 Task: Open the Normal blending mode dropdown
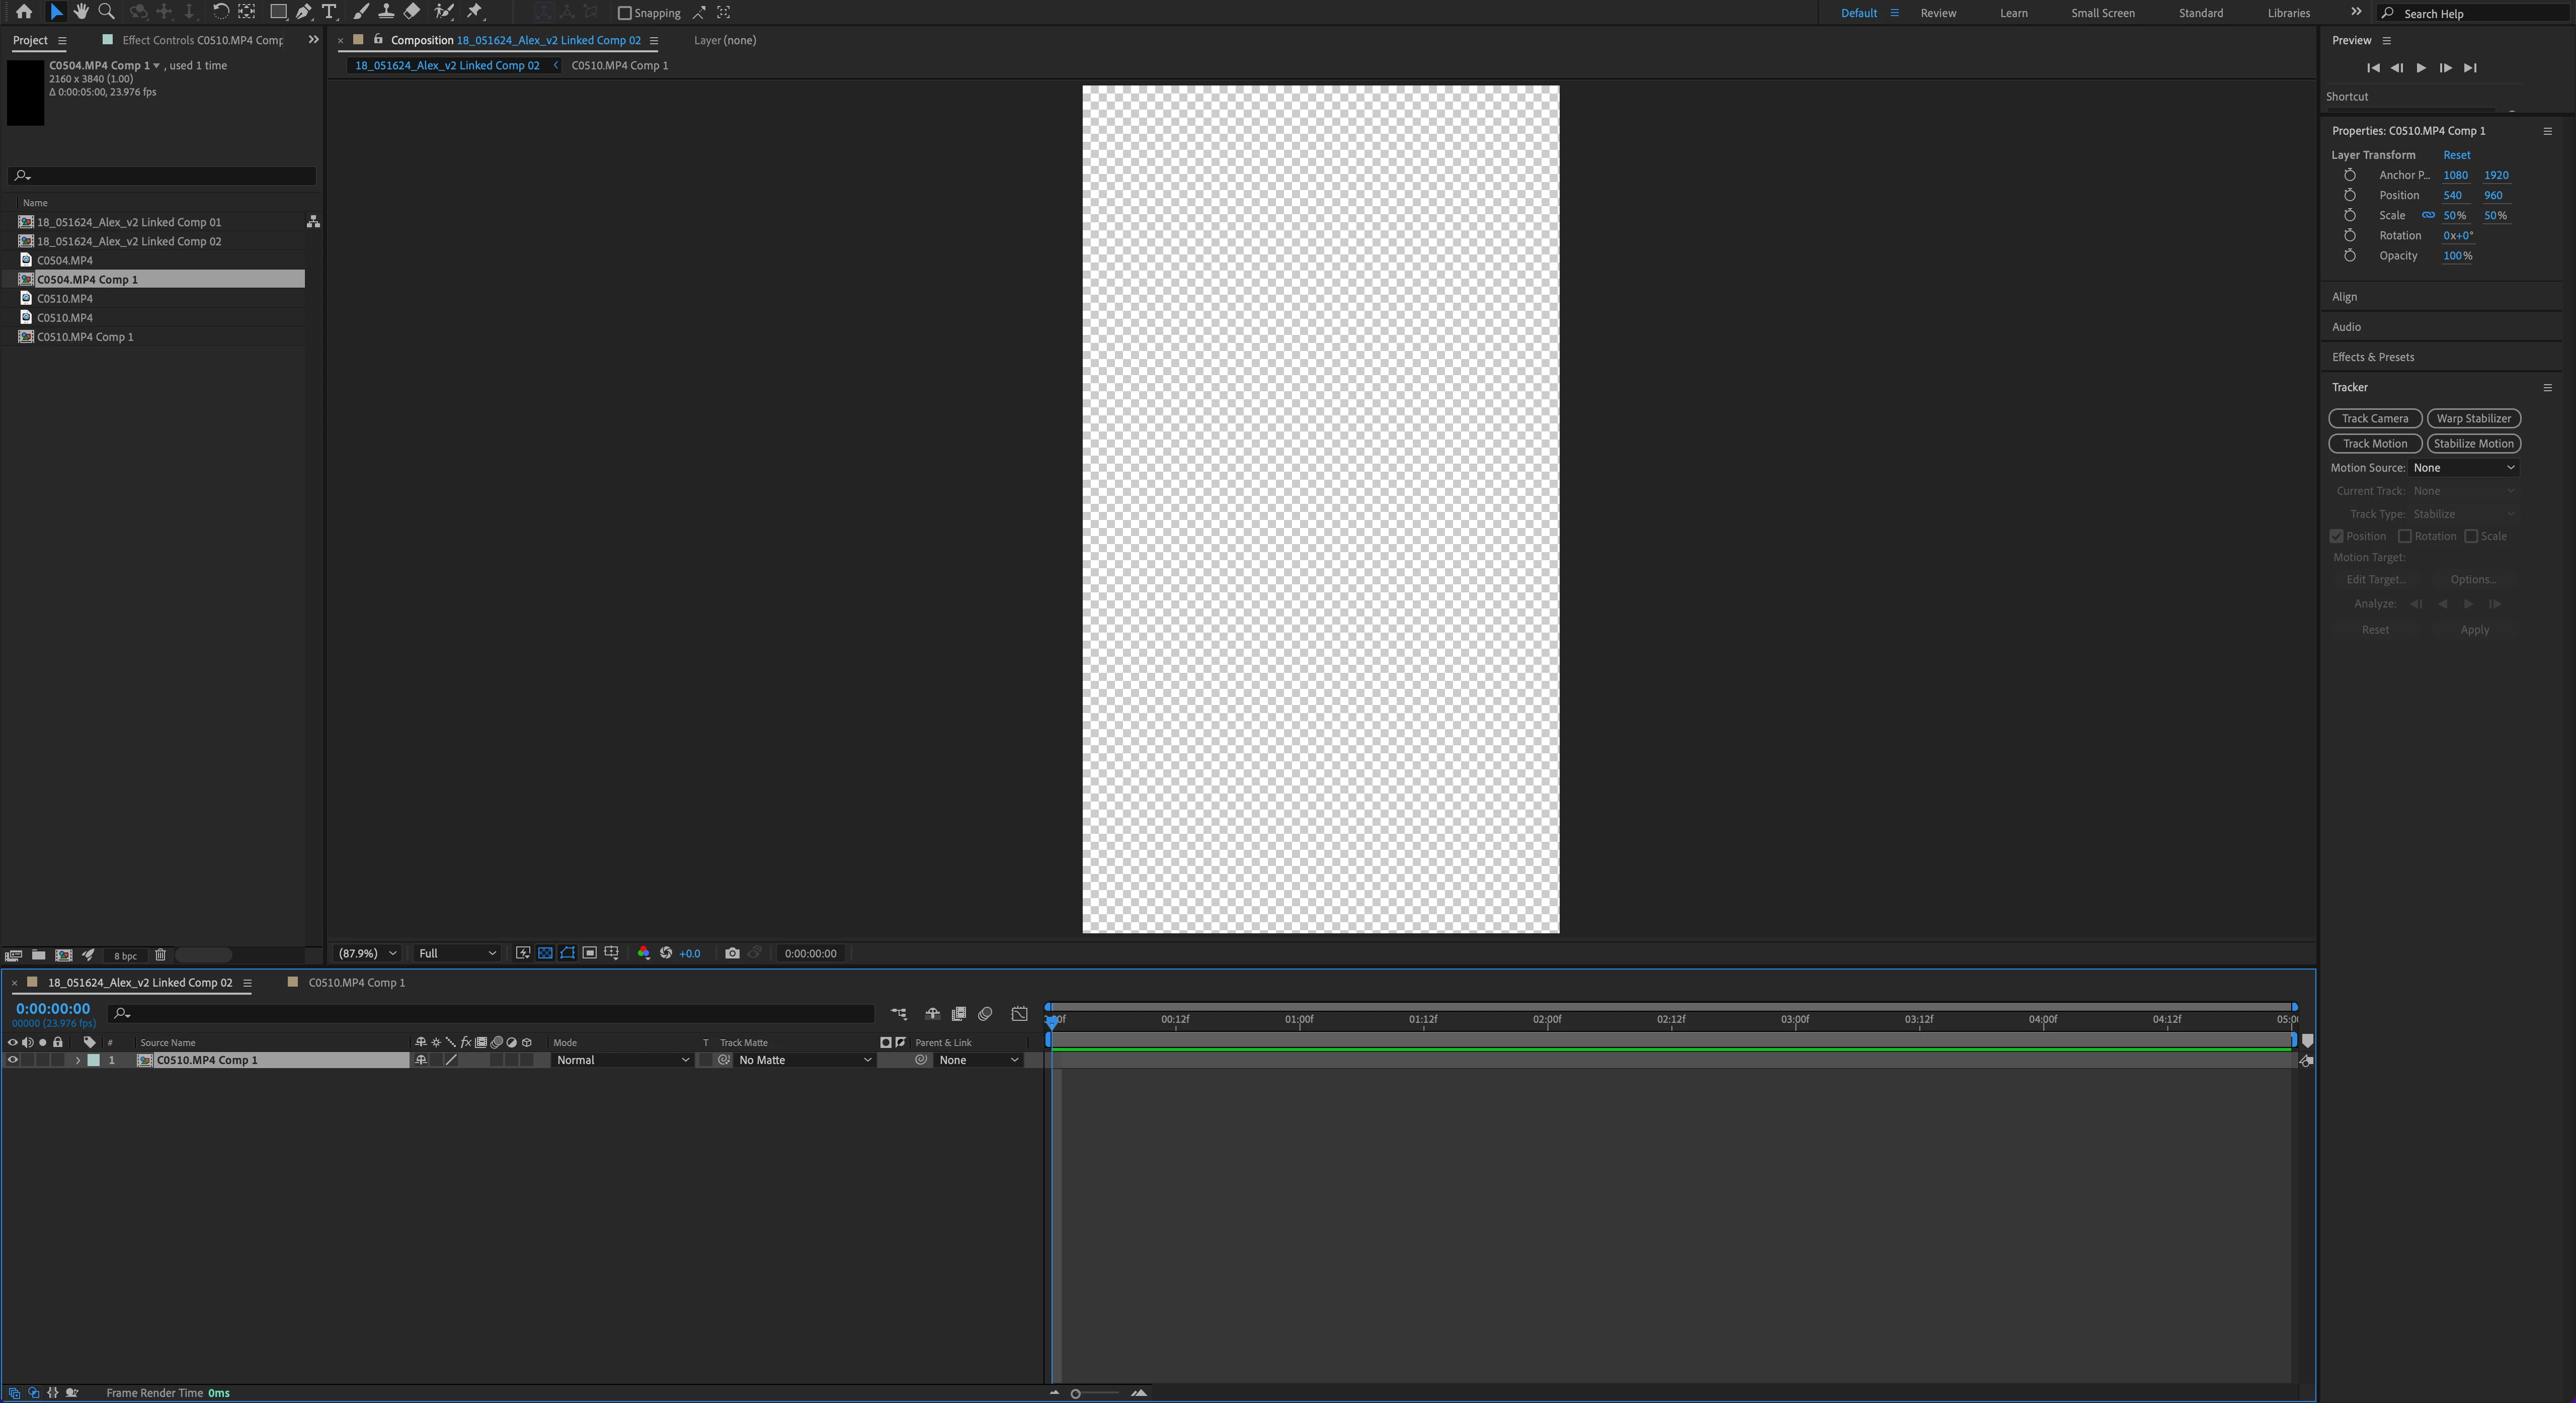tap(622, 1060)
